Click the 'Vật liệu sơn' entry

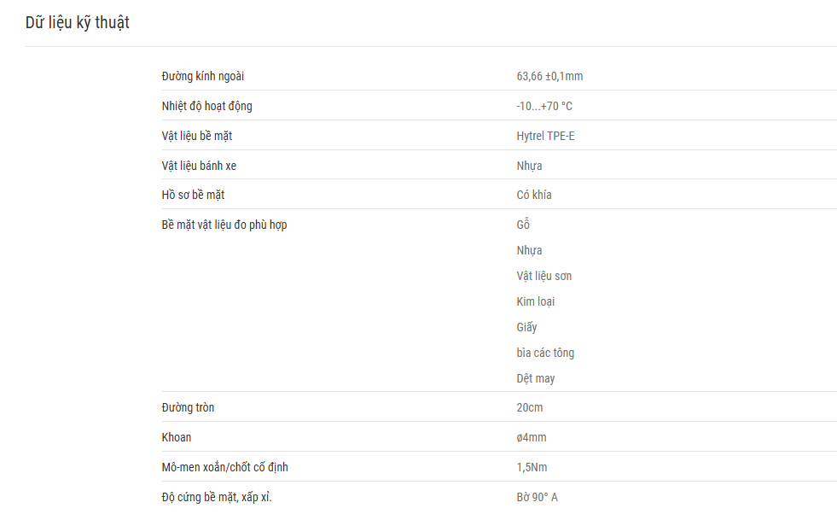pyautogui.click(x=543, y=276)
